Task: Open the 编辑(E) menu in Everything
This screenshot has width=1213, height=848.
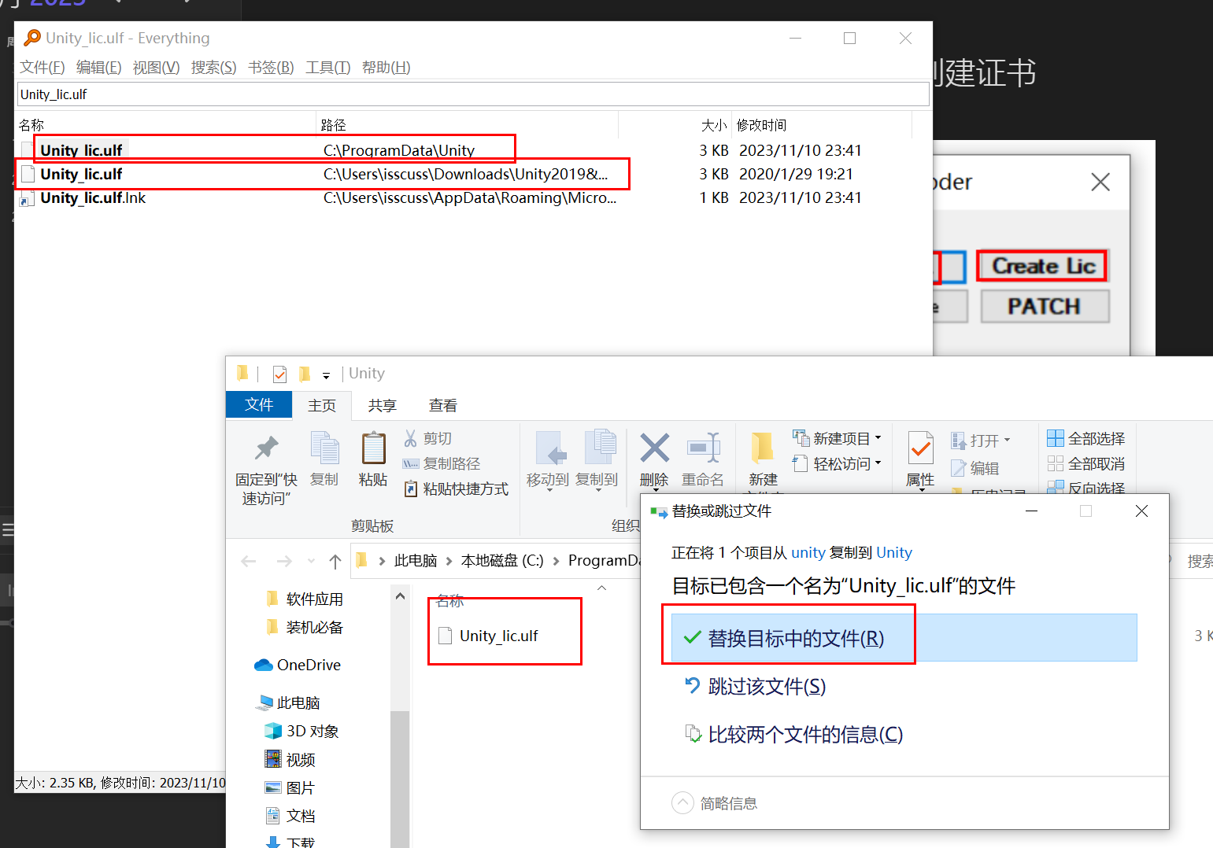Action: [99, 67]
